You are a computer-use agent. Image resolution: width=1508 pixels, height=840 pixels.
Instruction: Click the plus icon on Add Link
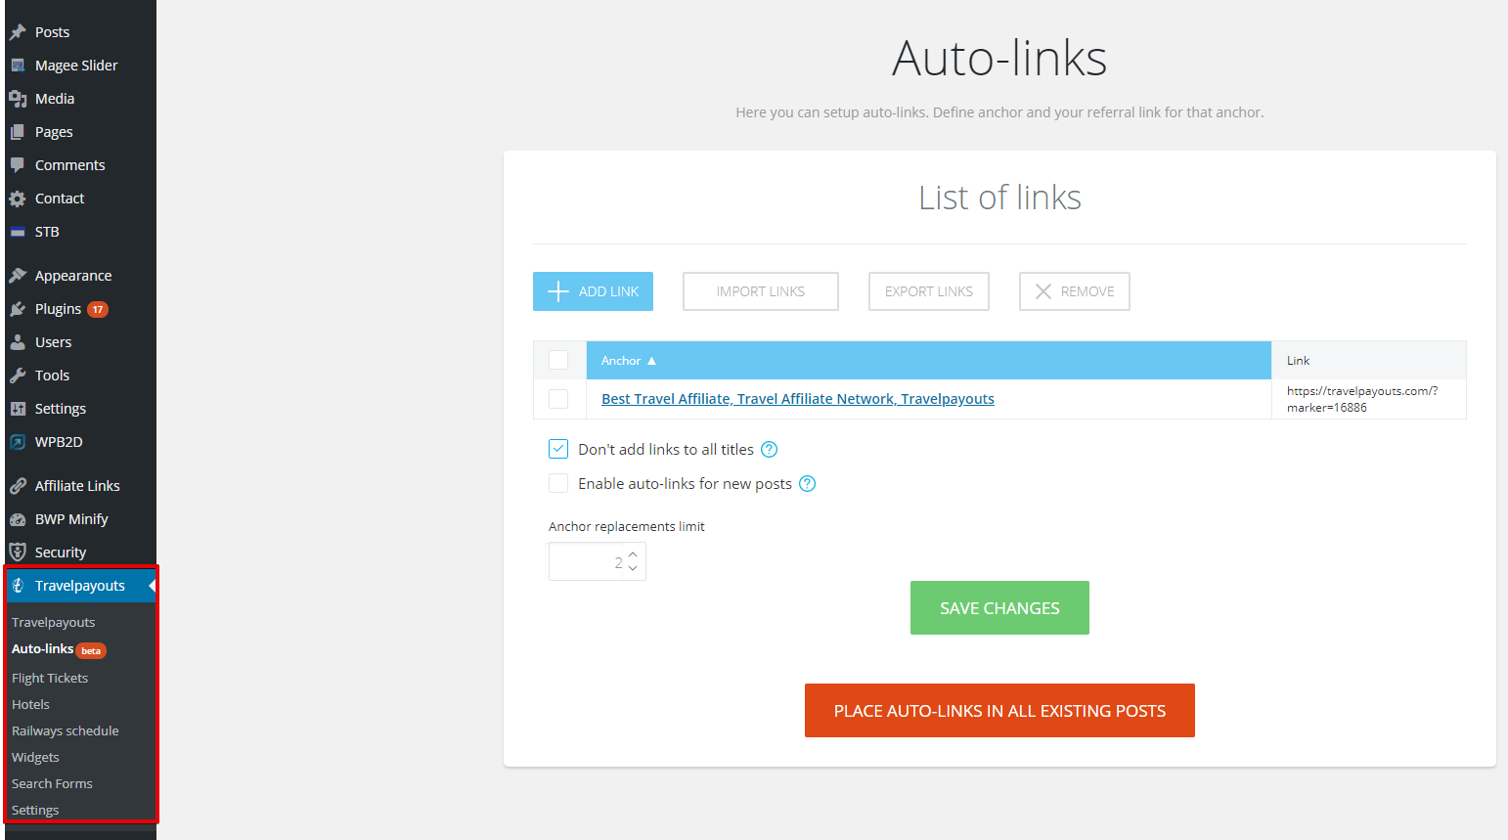coord(558,291)
